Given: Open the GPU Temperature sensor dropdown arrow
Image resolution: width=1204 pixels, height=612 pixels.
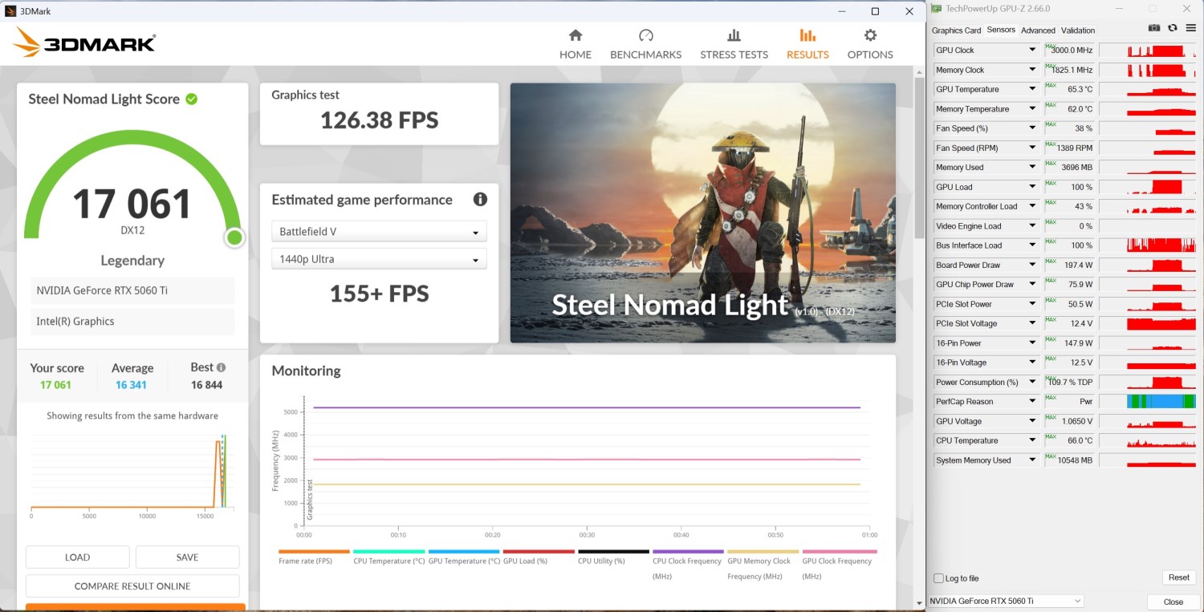Looking at the screenshot, I should coord(1032,89).
